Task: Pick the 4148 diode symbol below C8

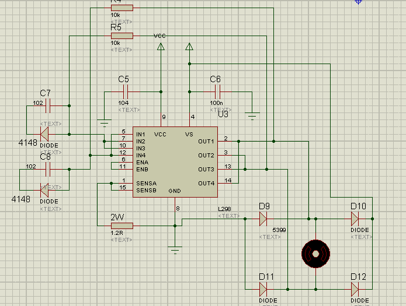Action: point(44,190)
